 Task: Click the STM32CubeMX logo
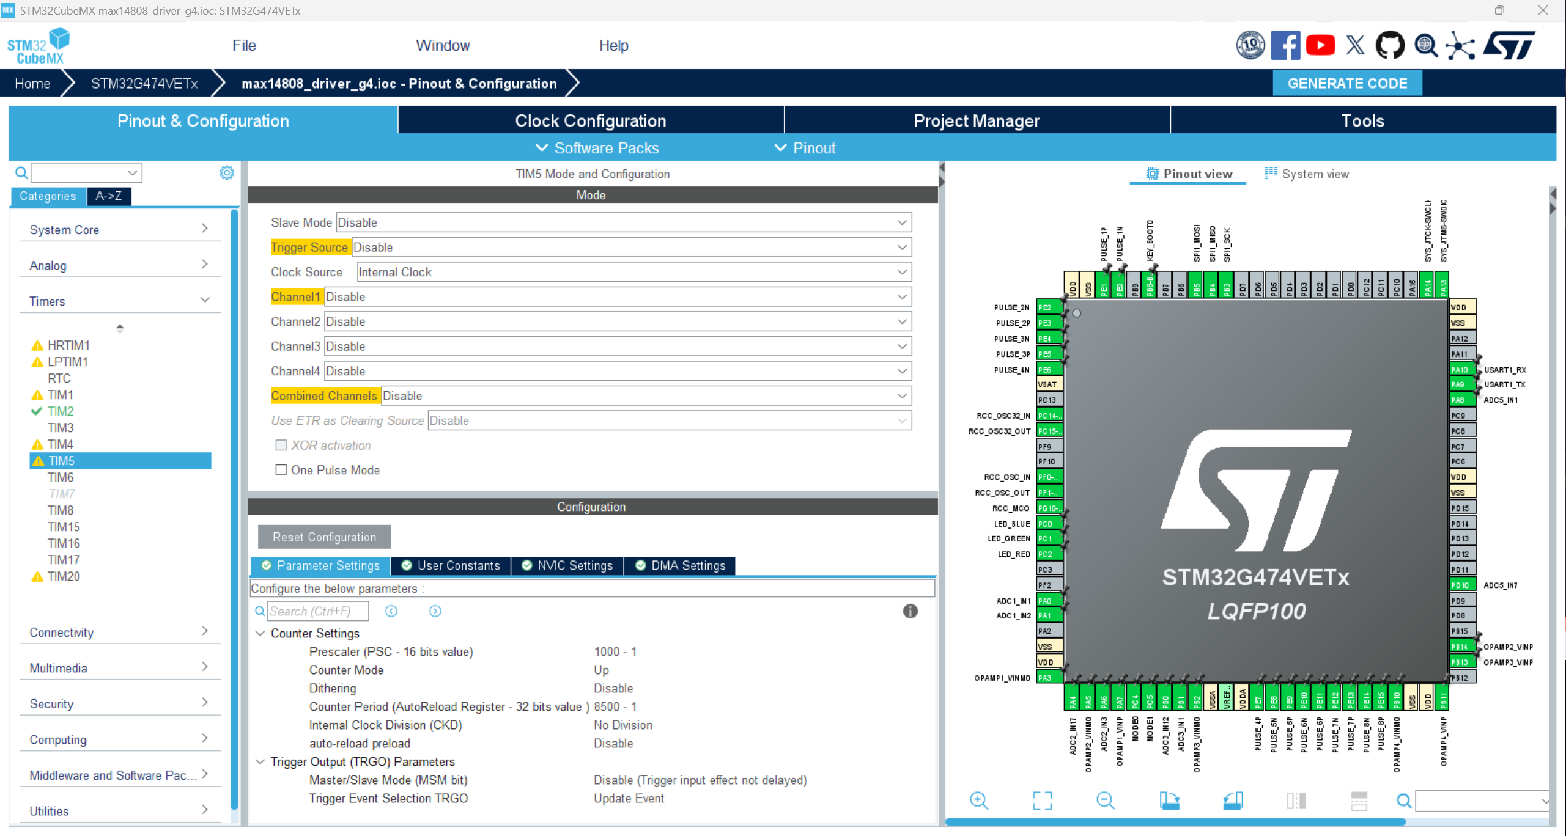pyautogui.click(x=39, y=46)
